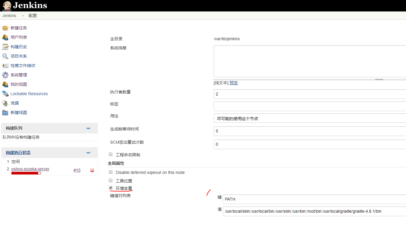Collapse the 构建执行状态 panel

click(88, 152)
